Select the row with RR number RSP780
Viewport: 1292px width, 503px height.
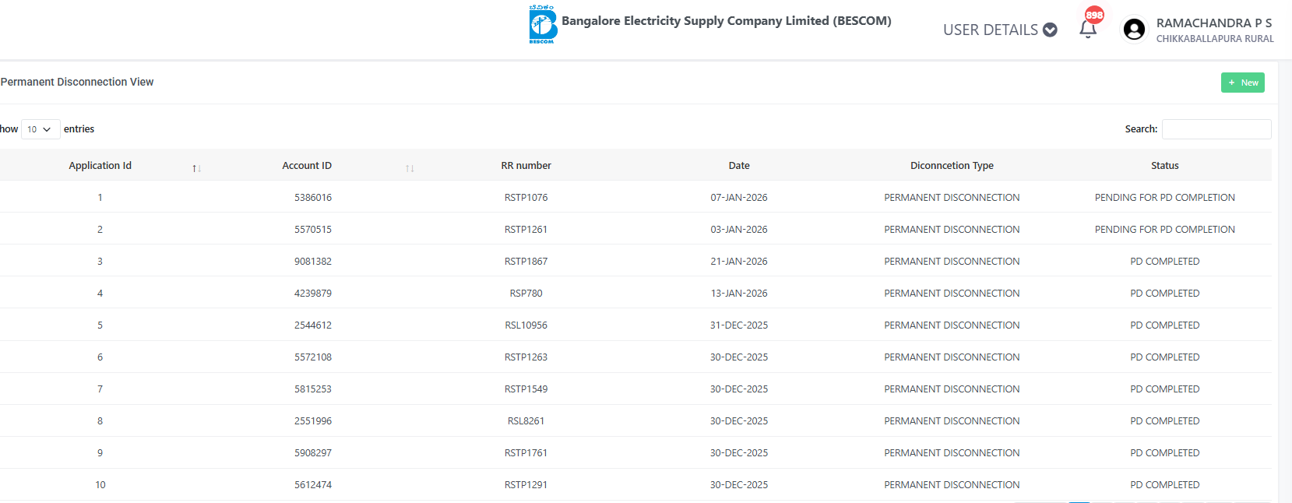click(526, 293)
